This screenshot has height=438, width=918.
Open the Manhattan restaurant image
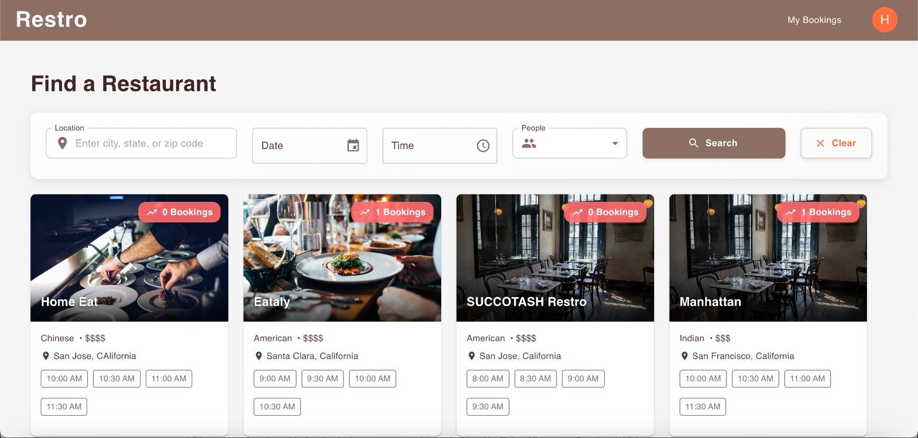tap(768, 258)
